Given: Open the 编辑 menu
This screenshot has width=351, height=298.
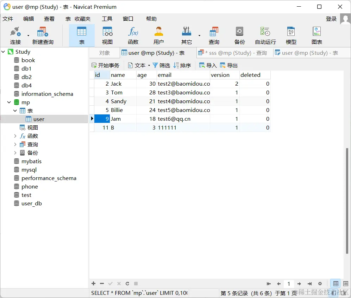Looking at the screenshot, I should tap(29, 19).
